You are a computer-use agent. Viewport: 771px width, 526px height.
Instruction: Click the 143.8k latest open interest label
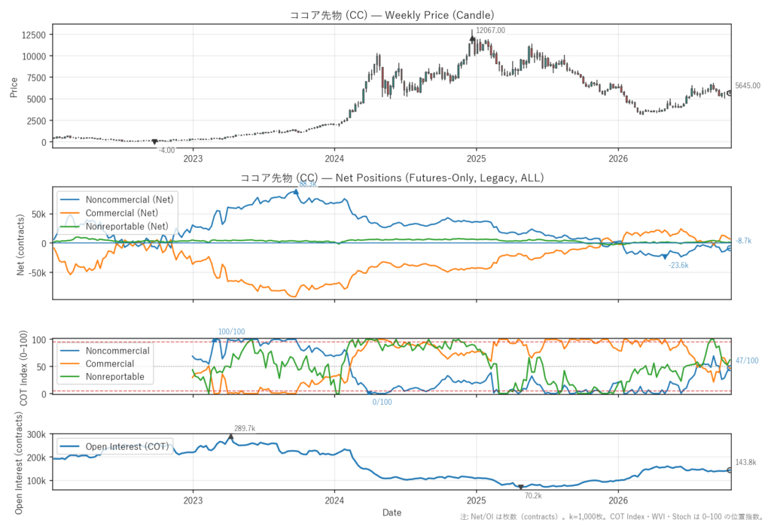click(x=745, y=463)
